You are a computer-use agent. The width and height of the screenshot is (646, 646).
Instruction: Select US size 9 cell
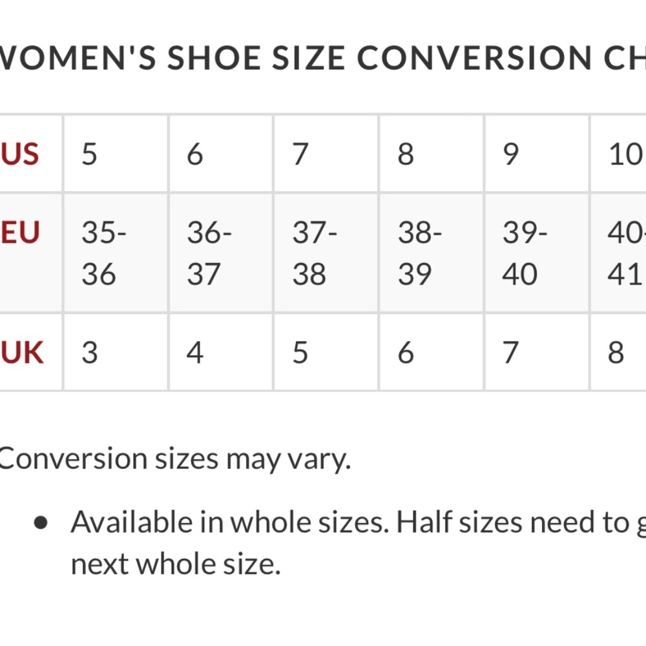[537, 154]
